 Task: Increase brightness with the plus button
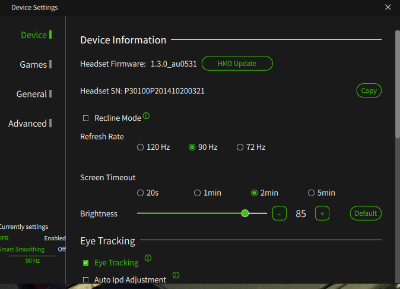[x=322, y=213]
